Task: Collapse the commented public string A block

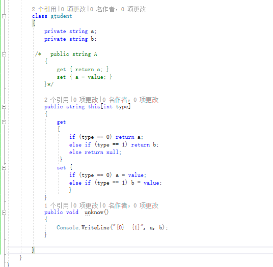Action: pyautogui.click(x=4, y=54)
